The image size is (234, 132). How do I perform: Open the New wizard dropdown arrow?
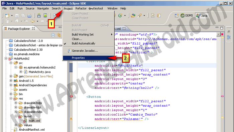(x=12, y=15)
